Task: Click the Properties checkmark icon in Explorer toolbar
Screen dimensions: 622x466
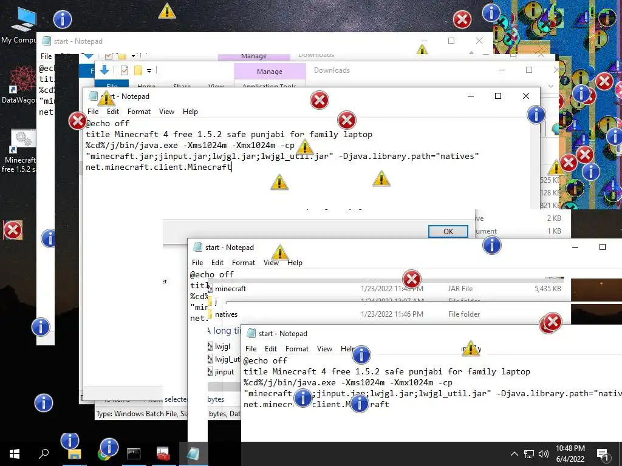Action: tap(124, 70)
